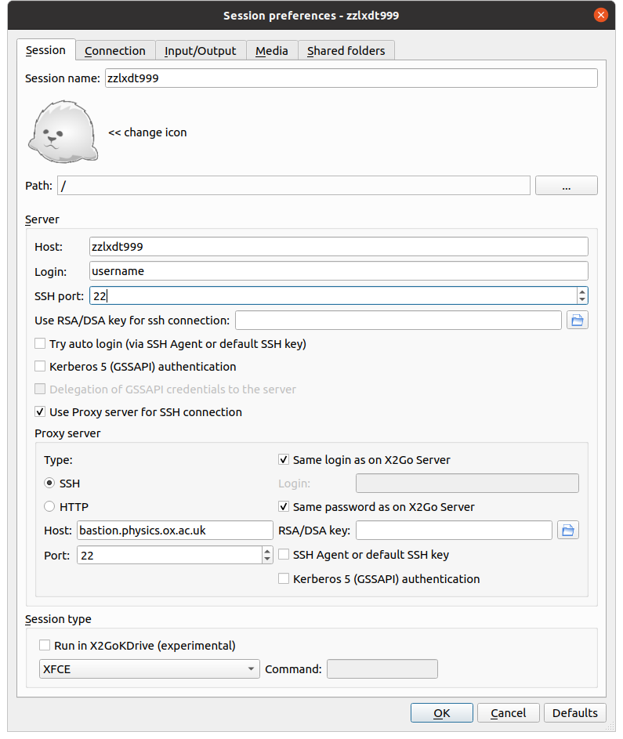Increase SSH port using the up arrow
Screen dimensions: 623x739
[x=581, y=292]
